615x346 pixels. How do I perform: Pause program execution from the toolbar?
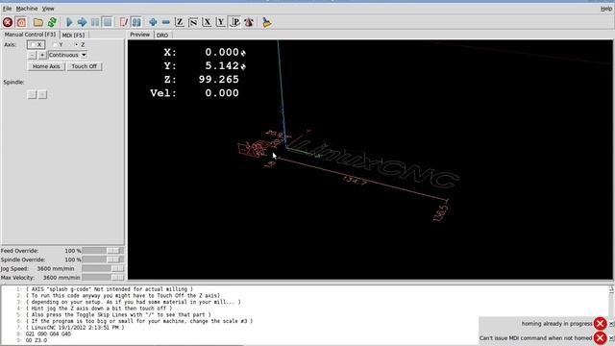point(95,22)
